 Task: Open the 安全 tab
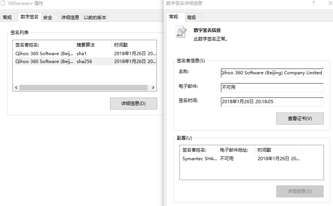48,17
